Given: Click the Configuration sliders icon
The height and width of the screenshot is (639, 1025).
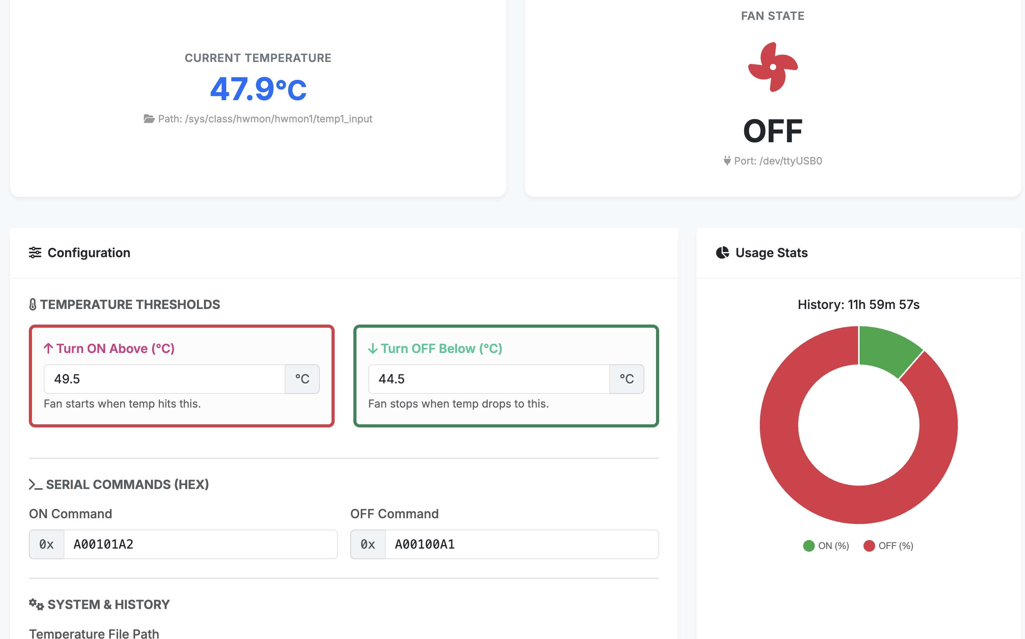Looking at the screenshot, I should [35, 253].
